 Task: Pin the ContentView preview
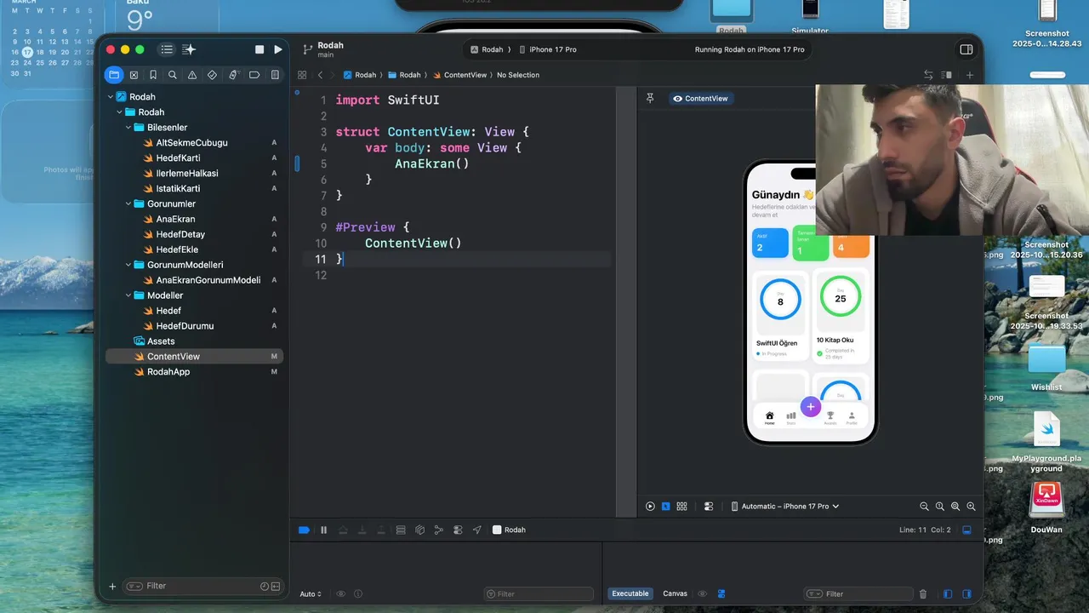[x=650, y=99]
